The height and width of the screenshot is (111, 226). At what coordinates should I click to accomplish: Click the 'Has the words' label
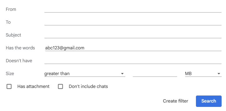click(20, 48)
